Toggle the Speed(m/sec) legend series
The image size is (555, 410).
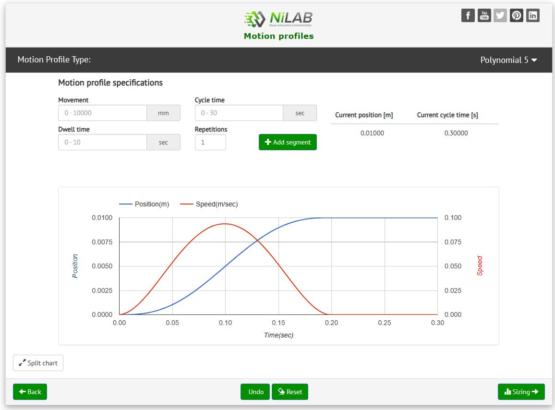coord(209,204)
